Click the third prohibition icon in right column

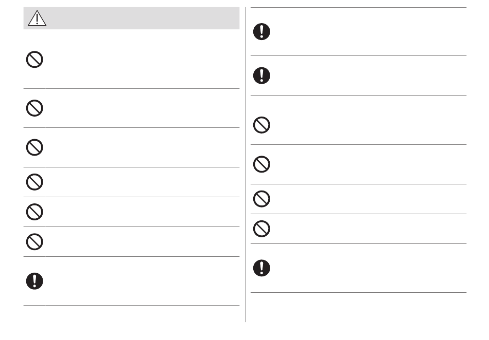pyautogui.click(x=261, y=199)
